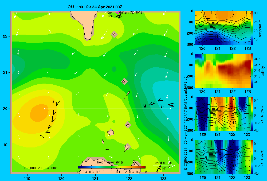
Task: Click the black 12m drifter arrow in legend
Action: tap(118, 16)
